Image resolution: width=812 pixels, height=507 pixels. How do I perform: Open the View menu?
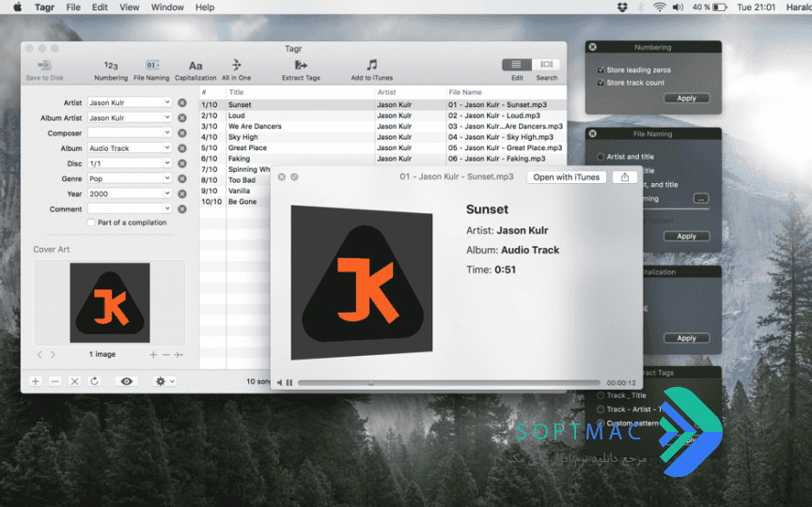click(x=129, y=8)
